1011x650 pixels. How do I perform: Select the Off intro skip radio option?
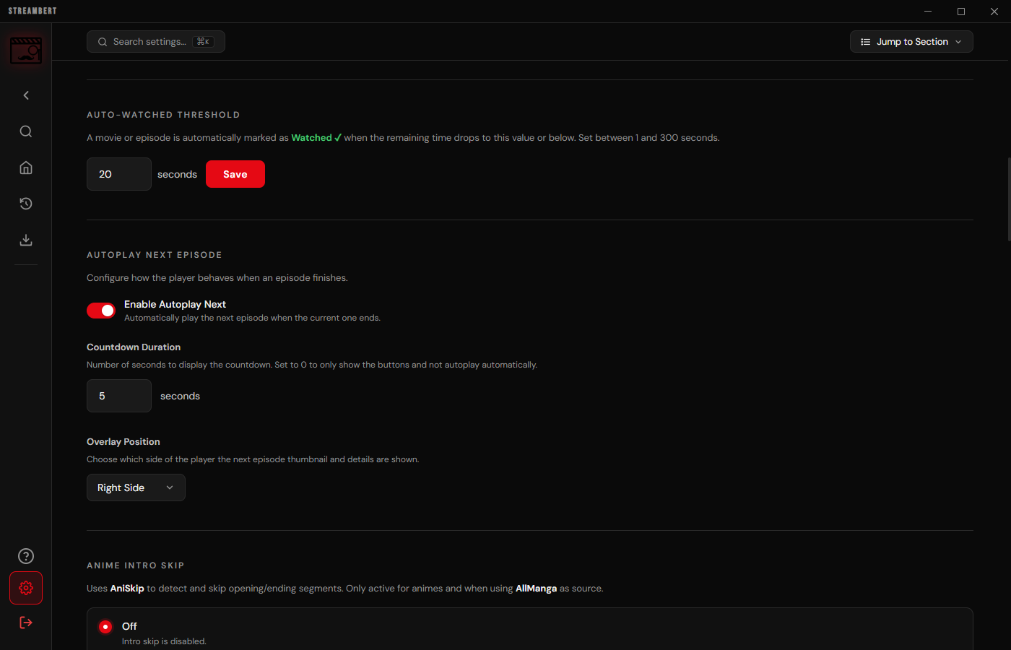point(105,627)
